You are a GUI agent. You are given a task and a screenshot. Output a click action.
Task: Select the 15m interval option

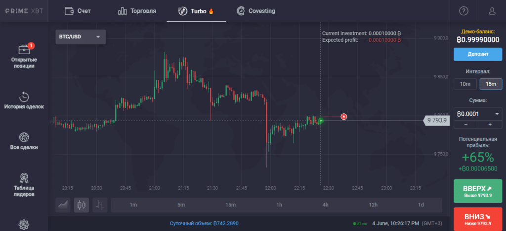click(491, 84)
